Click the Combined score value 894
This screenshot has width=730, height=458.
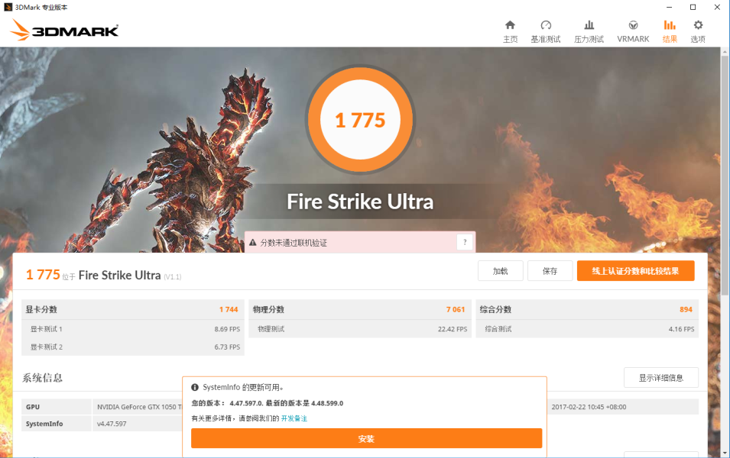point(686,310)
